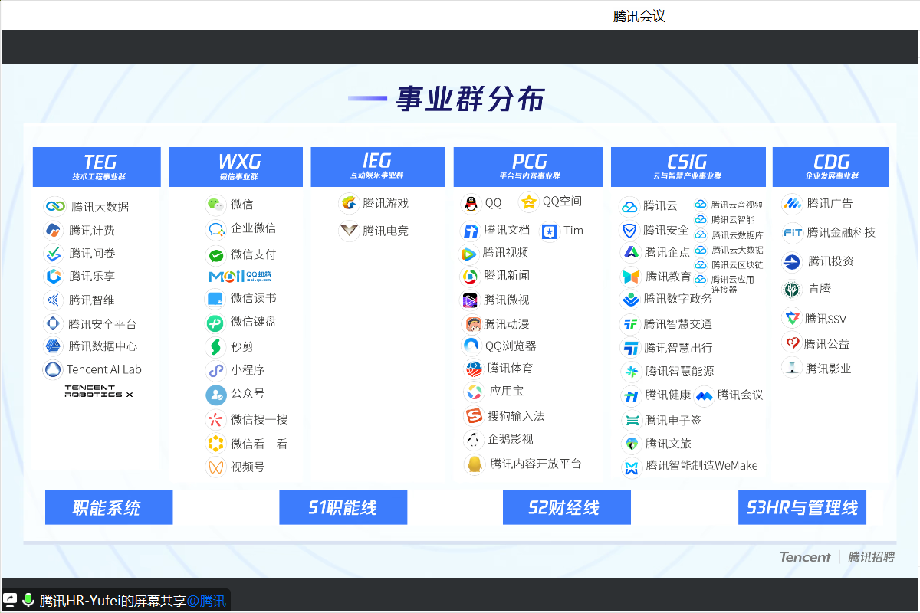Click the Tencent AI Lab icon
Viewport: 920px width, 613px height.
[53, 369]
